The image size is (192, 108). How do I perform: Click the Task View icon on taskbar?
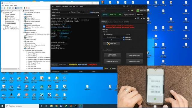[x=46, y=106]
